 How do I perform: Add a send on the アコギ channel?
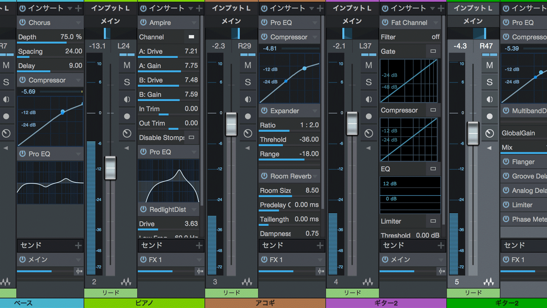point(320,245)
